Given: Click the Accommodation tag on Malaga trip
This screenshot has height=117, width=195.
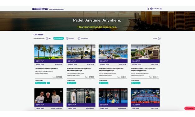Looking at the screenshot, I should (40, 83).
